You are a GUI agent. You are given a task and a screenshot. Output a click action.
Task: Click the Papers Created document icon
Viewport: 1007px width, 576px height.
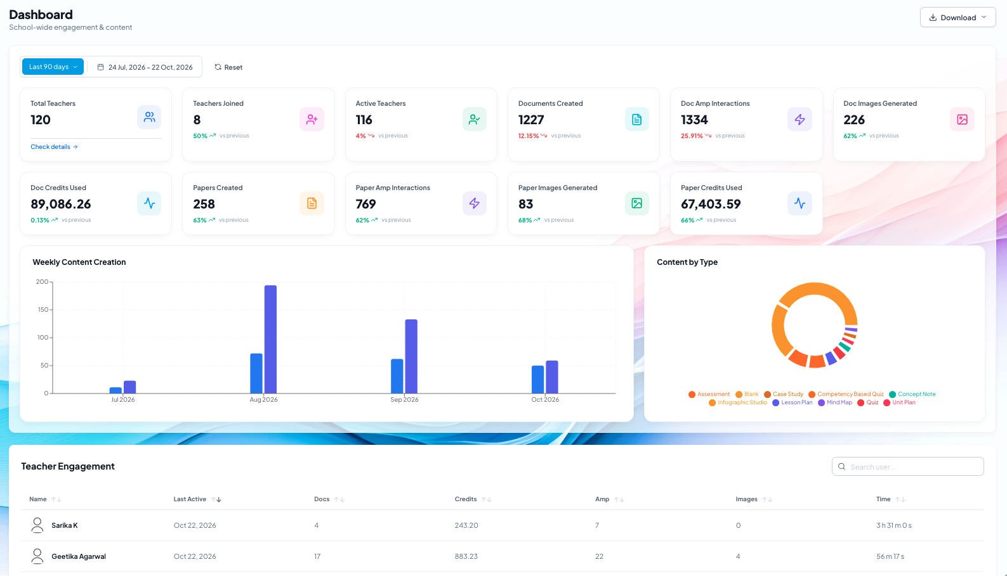coord(312,203)
